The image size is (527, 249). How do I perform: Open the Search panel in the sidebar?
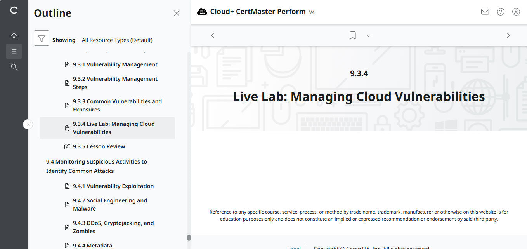[x=14, y=66]
